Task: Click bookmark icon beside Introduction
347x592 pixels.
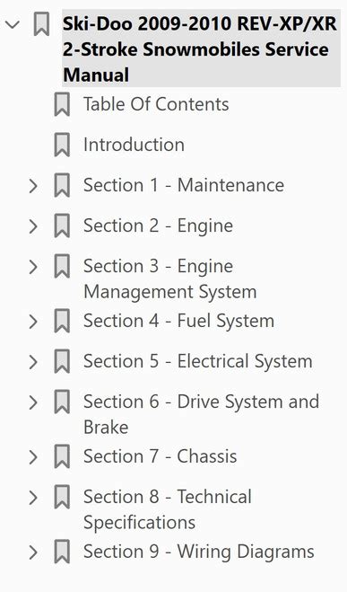Action: [x=62, y=145]
